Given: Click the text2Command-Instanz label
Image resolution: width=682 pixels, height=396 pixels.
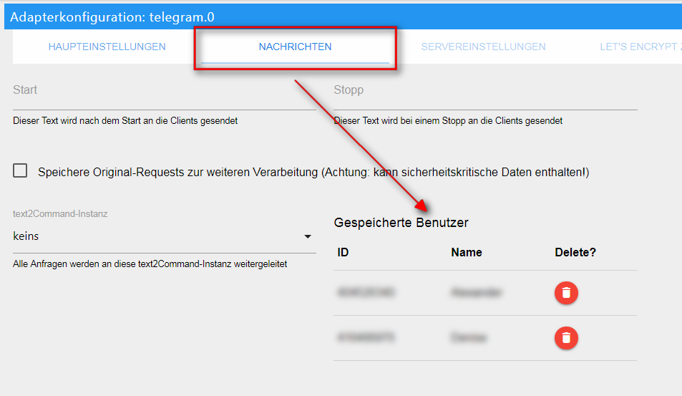Looking at the screenshot, I should 60,213.
